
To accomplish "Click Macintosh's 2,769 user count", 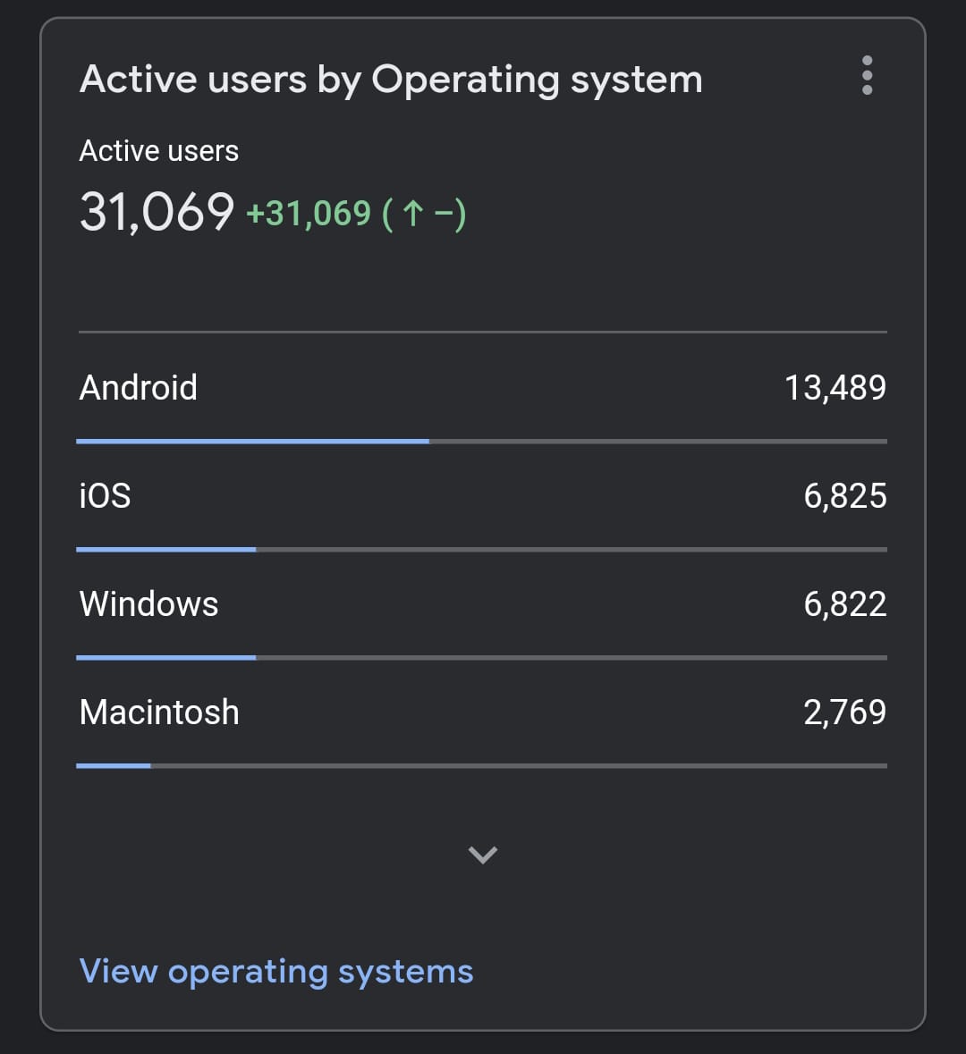I will click(x=844, y=713).
